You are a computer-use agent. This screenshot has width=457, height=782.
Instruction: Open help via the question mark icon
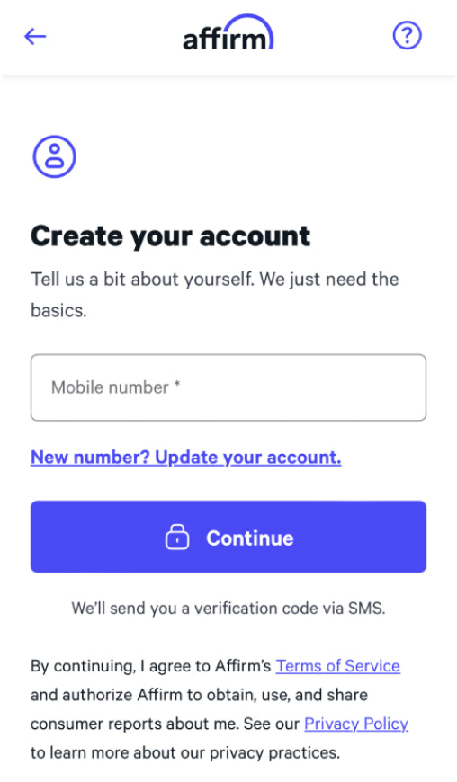(x=408, y=35)
